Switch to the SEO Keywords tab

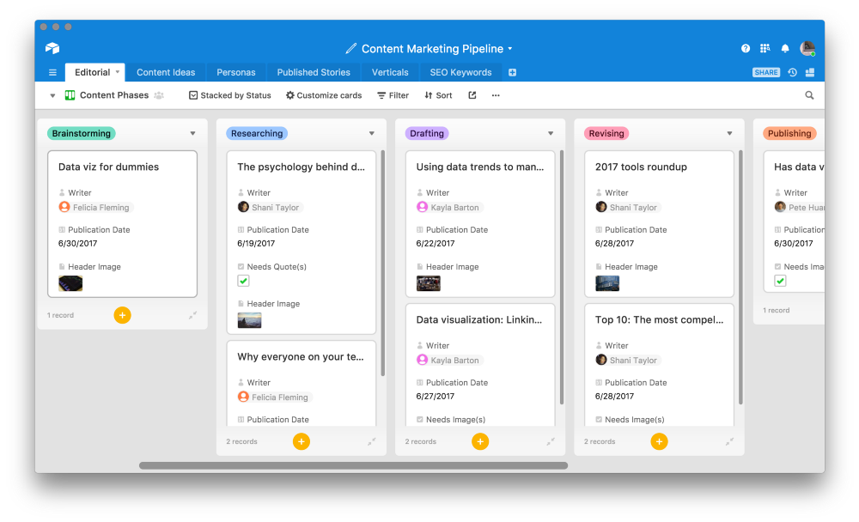pos(460,72)
